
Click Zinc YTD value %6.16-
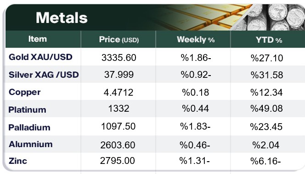265,161
